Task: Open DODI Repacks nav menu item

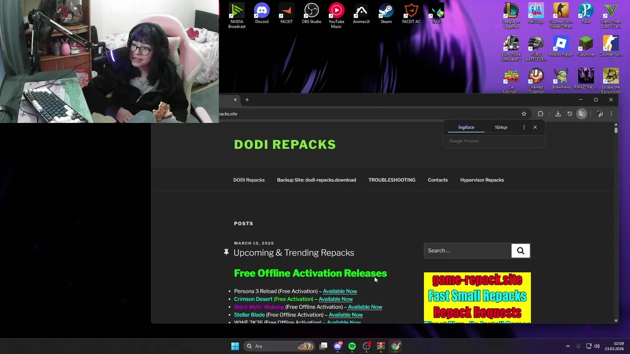Action: click(249, 180)
